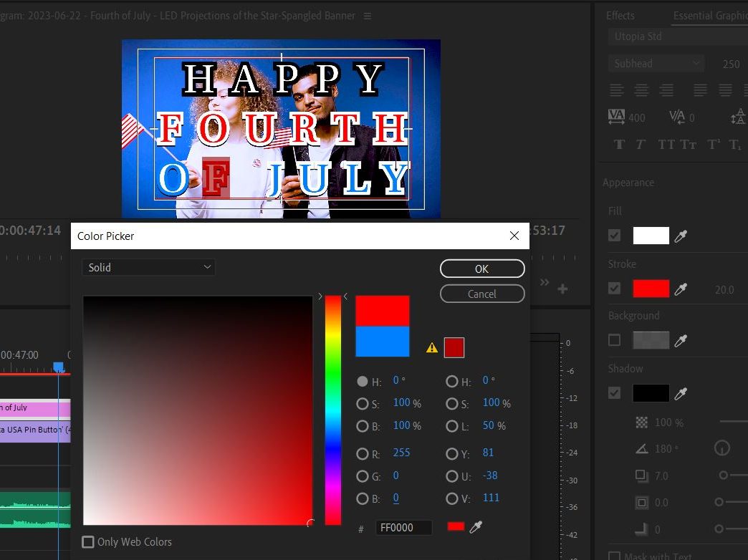
Task: Click the shadow opacity checkerboard icon
Action: click(642, 422)
